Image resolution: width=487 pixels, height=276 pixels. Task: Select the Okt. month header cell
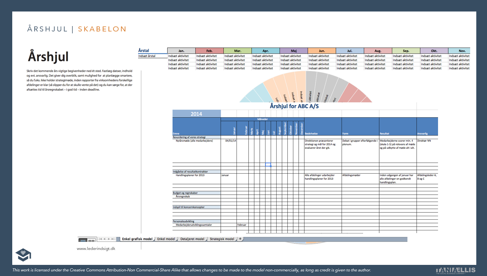(434, 51)
